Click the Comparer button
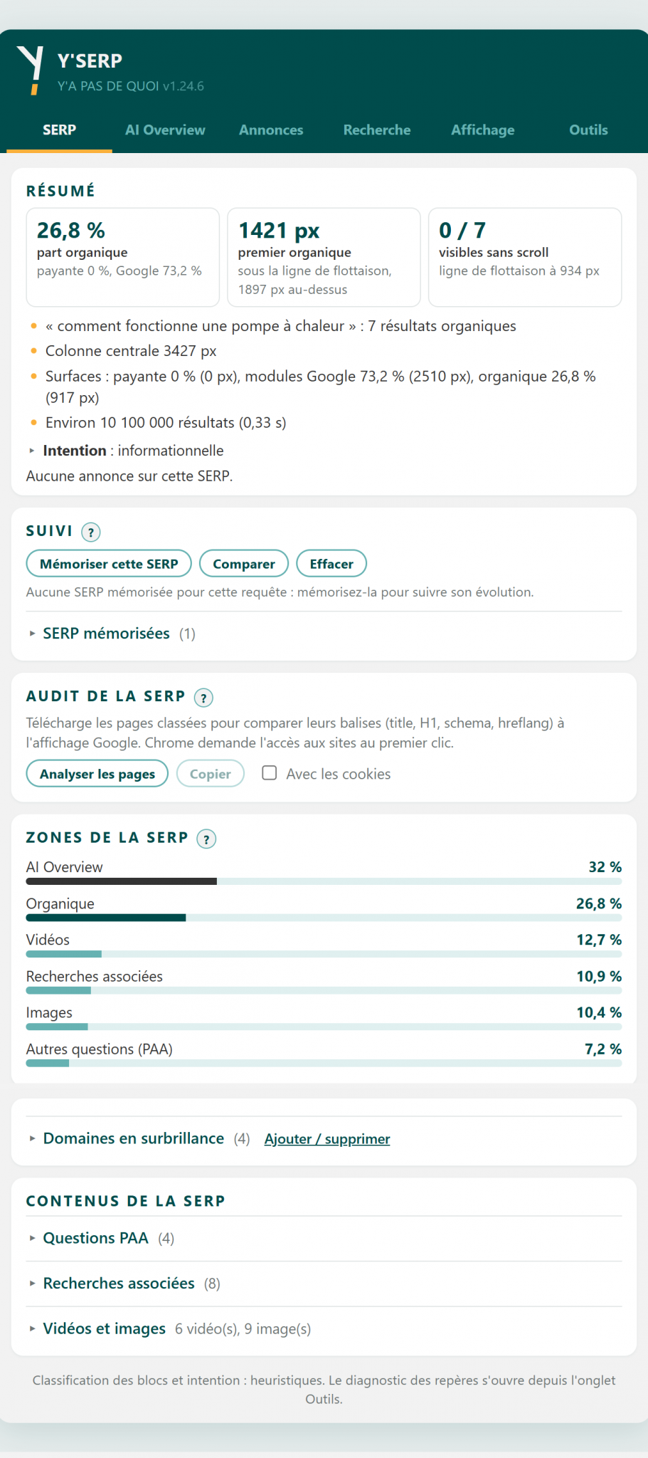Viewport: 648px width, 1458px height. [244, 564]
